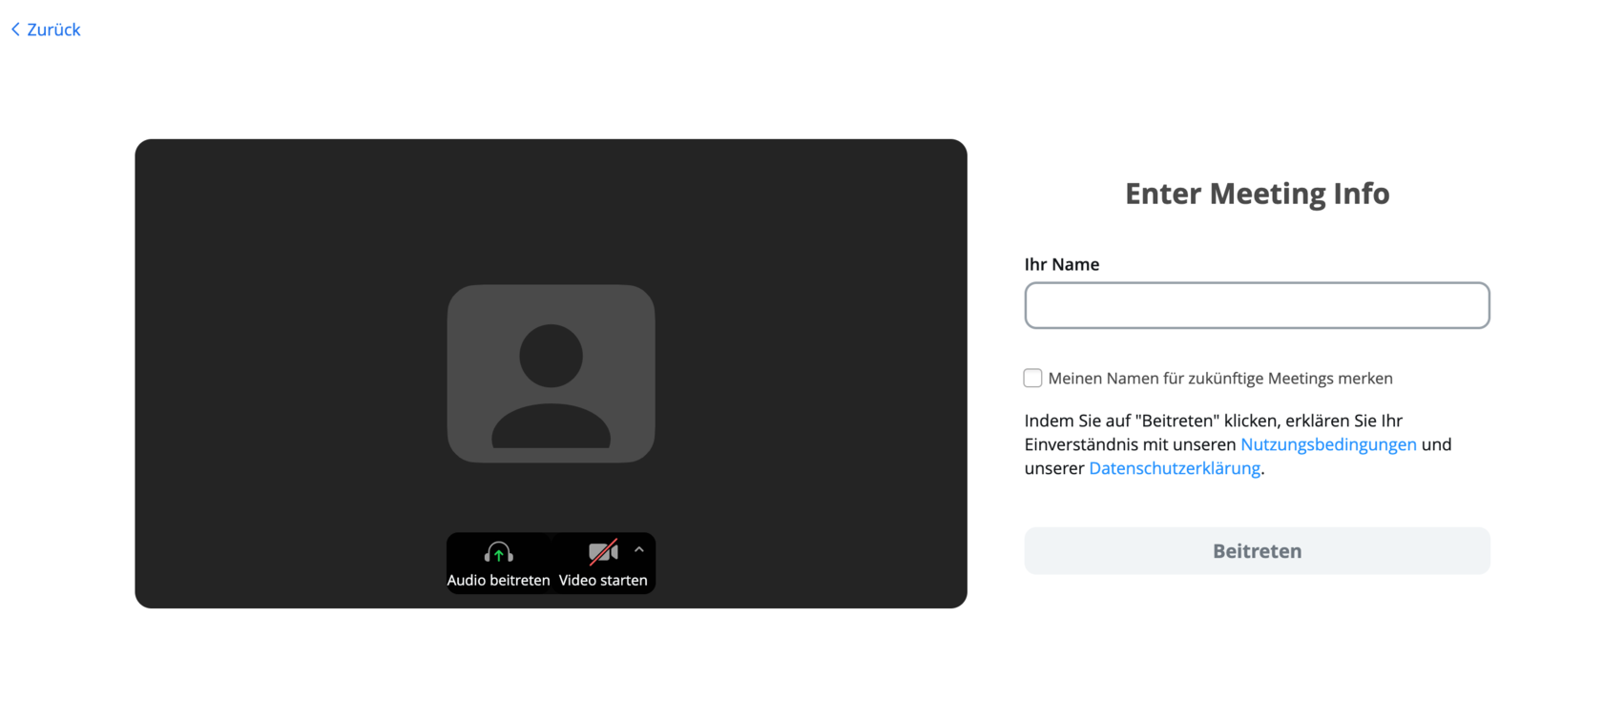
Task: Go back using the Zurück link
Action: coord(53,30)
